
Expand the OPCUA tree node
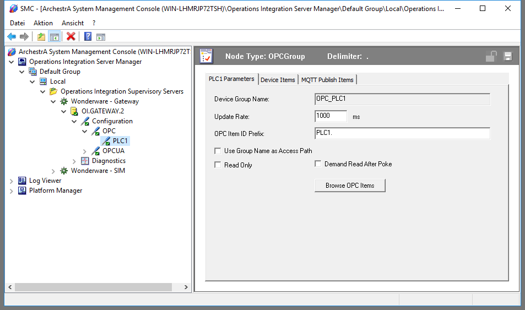[85, 151]
